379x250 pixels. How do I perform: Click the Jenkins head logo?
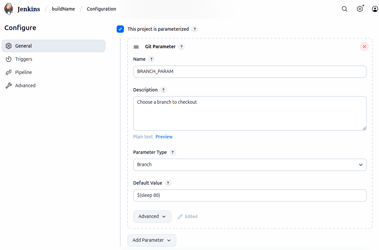(9, 9)
